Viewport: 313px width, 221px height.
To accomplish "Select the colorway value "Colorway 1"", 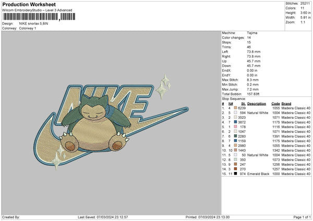I will click(x=28, y=28).
